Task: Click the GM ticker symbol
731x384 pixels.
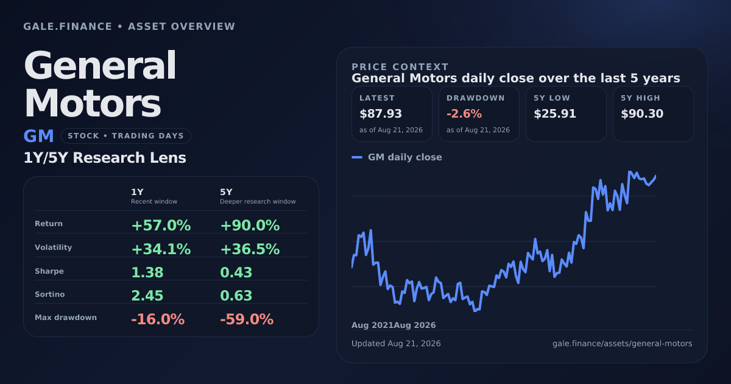Action: coord(39,136)
